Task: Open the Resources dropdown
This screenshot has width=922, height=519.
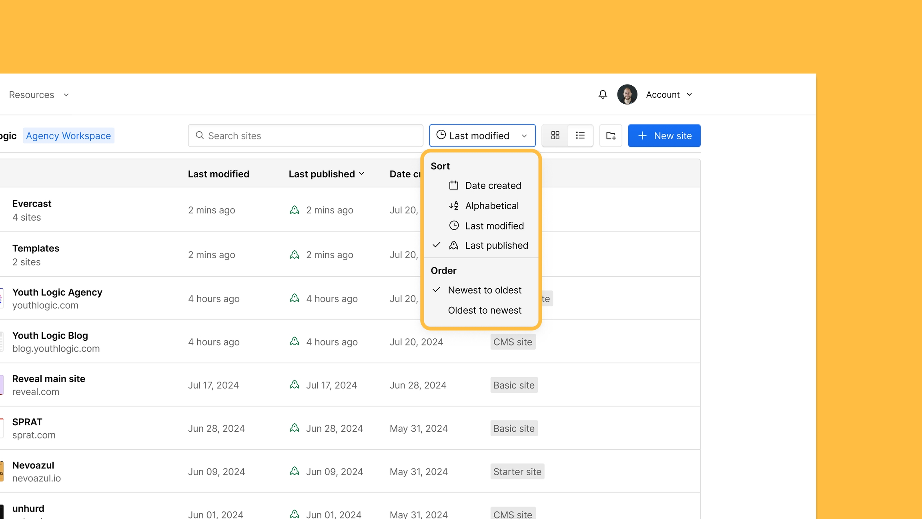Action: point(38,95)
